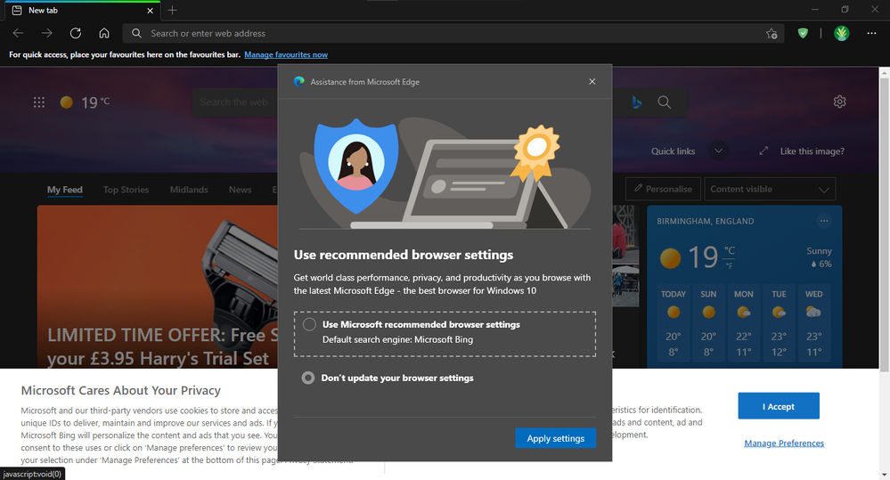The height and width of the screenshot is (480, 890).
Task: Open the News feed tab
Action: 241,190
